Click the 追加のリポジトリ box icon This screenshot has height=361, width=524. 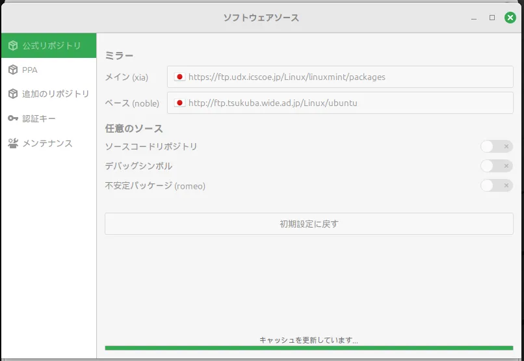(x=13, y=94)
